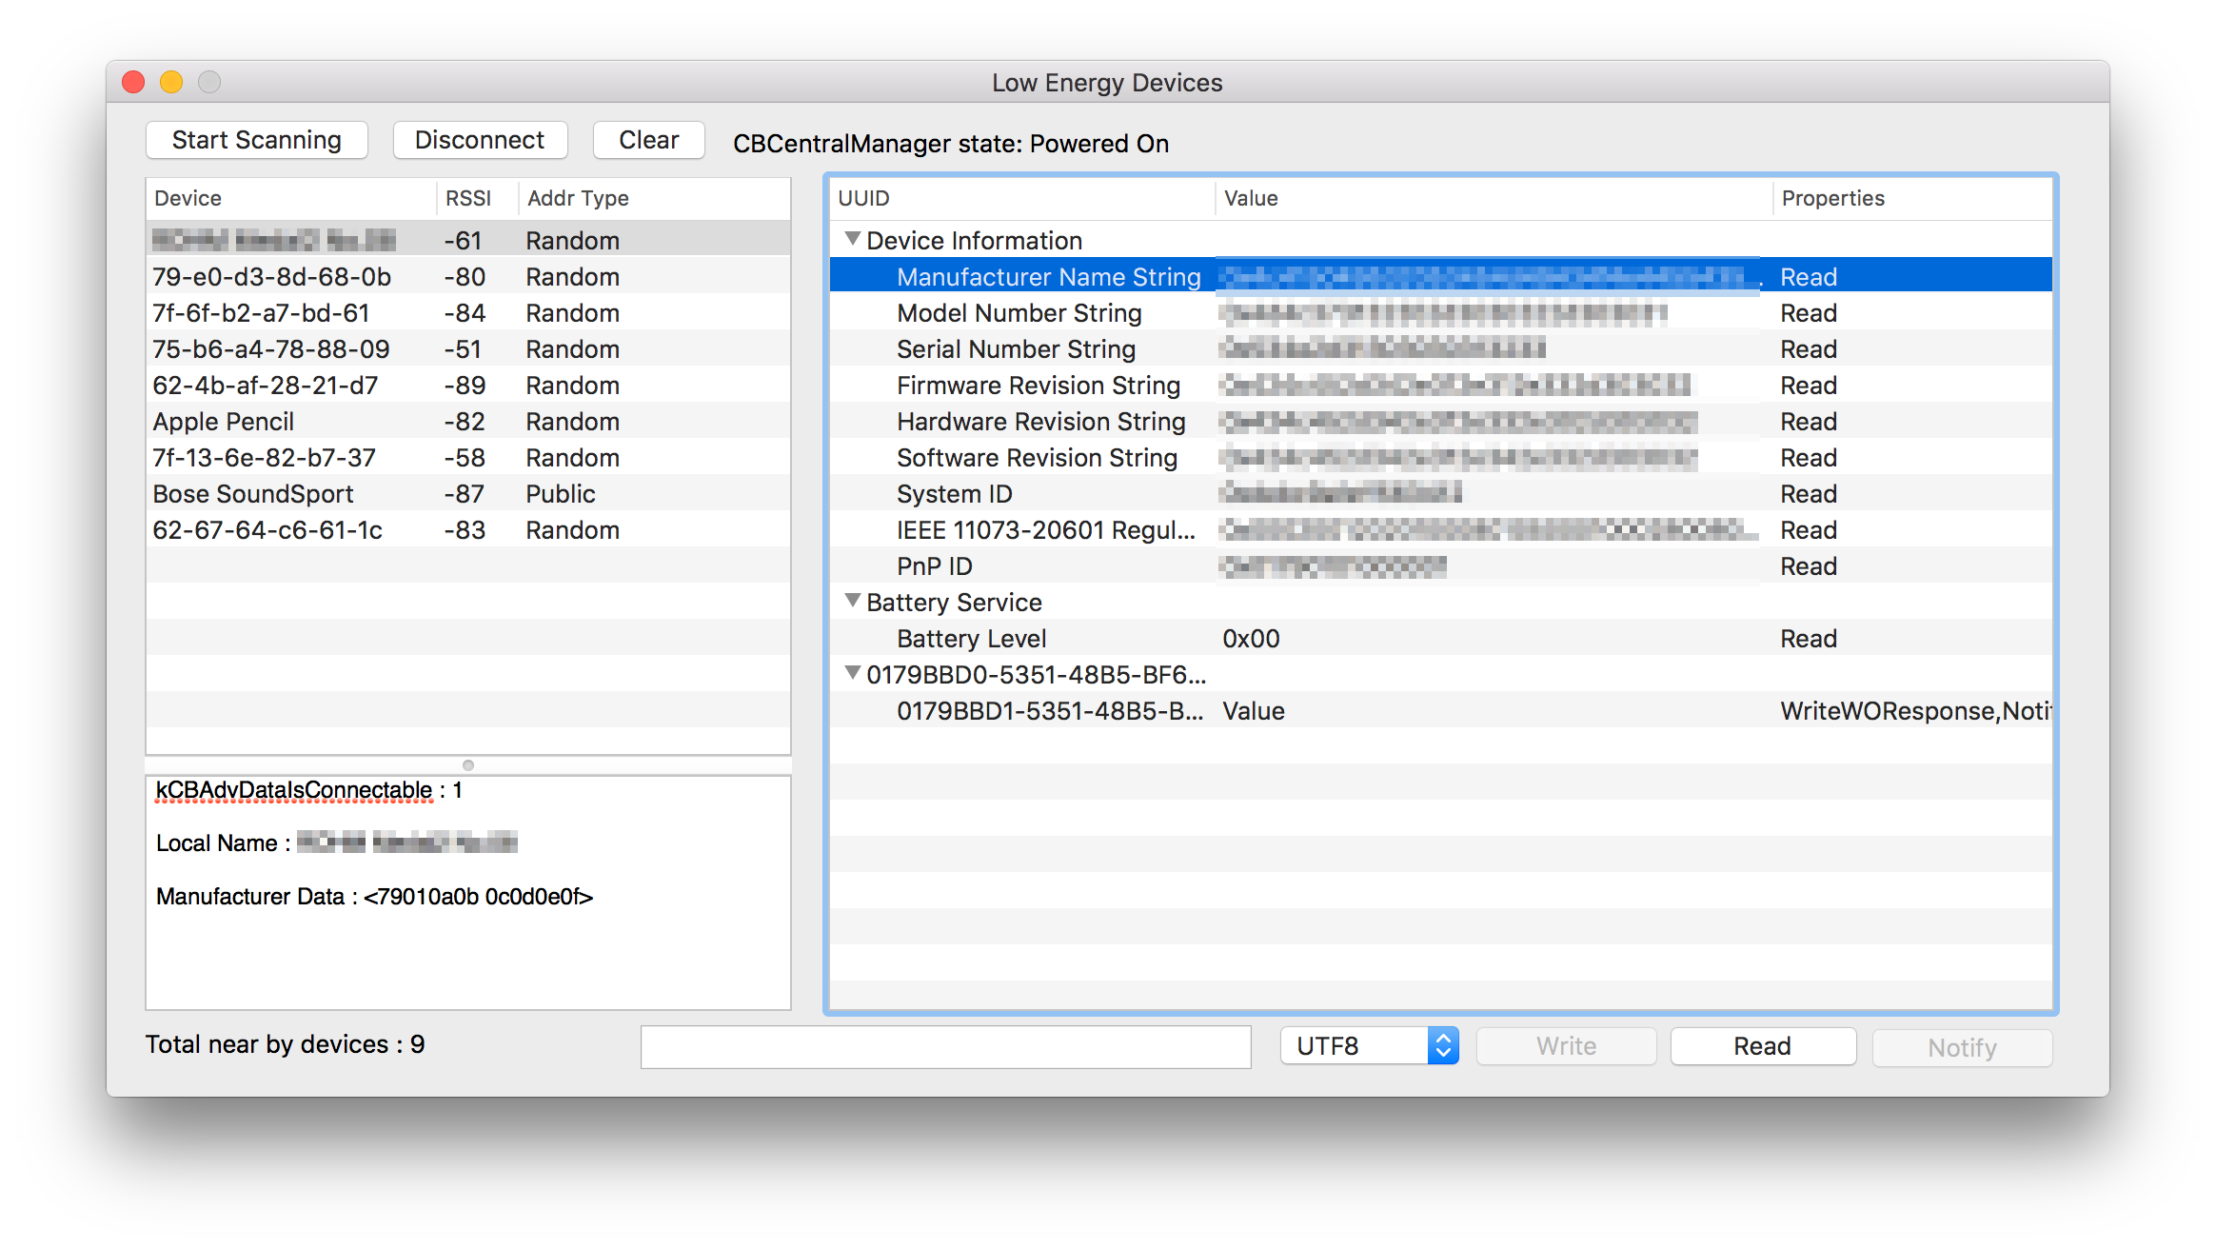The image size is (2216, 1249).
Task: Collapse the 0179BBD0-5351-48B5 service group
Action: 852,674
